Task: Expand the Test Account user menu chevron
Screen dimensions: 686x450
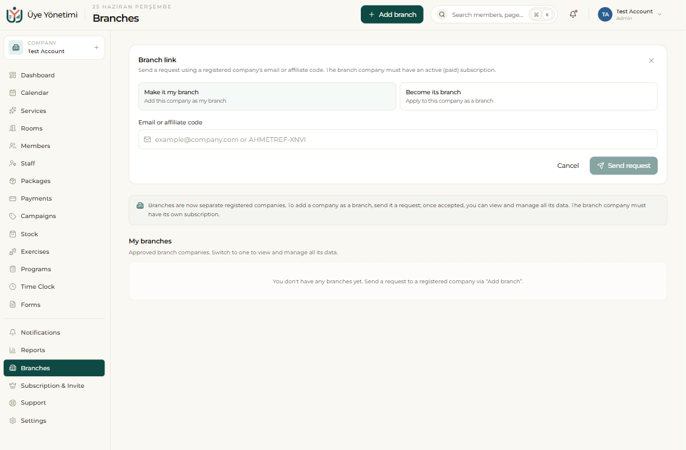Action: [660, 14]
